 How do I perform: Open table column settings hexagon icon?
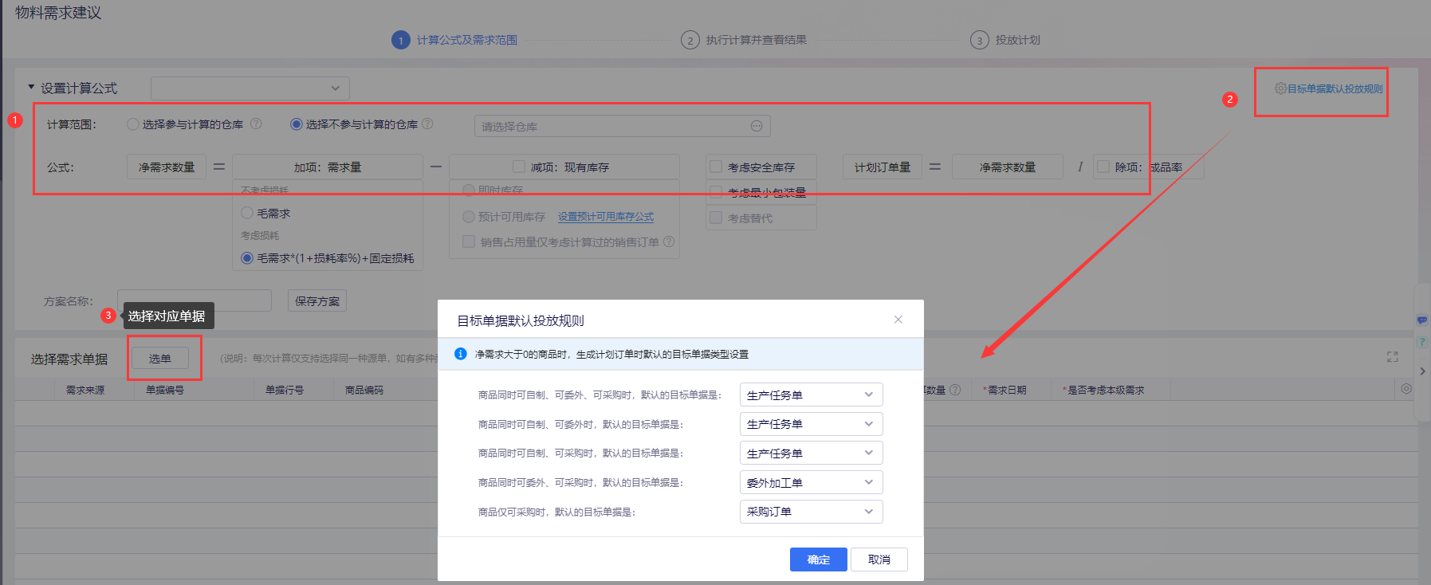coord(1406,389)
